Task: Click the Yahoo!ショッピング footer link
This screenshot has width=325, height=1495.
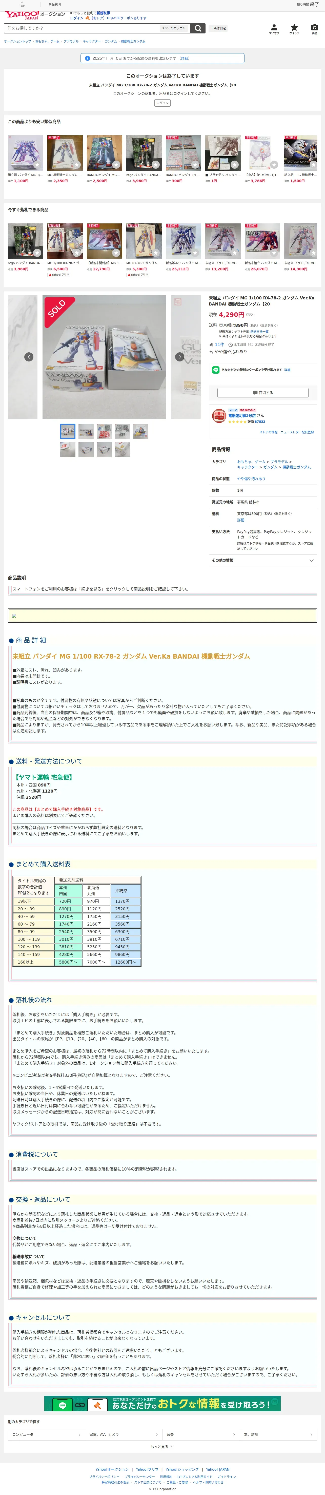Action: (x=182, y=1469)
